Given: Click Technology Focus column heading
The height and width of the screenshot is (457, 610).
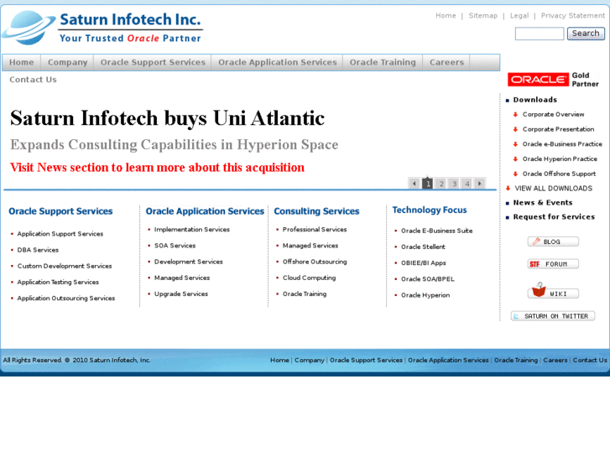Looking at the screenshot, I should click(430, 210).
